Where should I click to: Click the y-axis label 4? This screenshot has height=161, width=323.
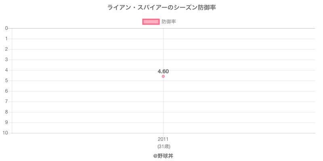6,70
